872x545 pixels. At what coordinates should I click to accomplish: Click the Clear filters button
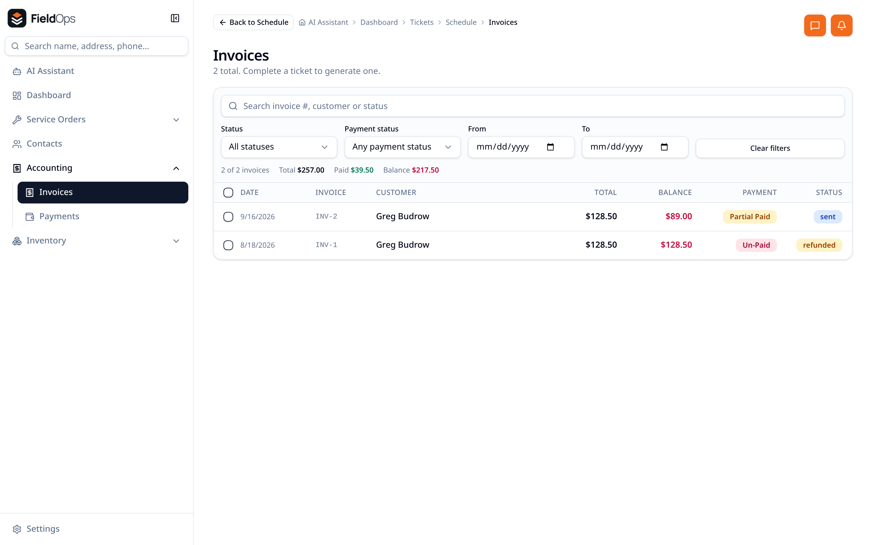pyautogui.click(x=770, y=148)
